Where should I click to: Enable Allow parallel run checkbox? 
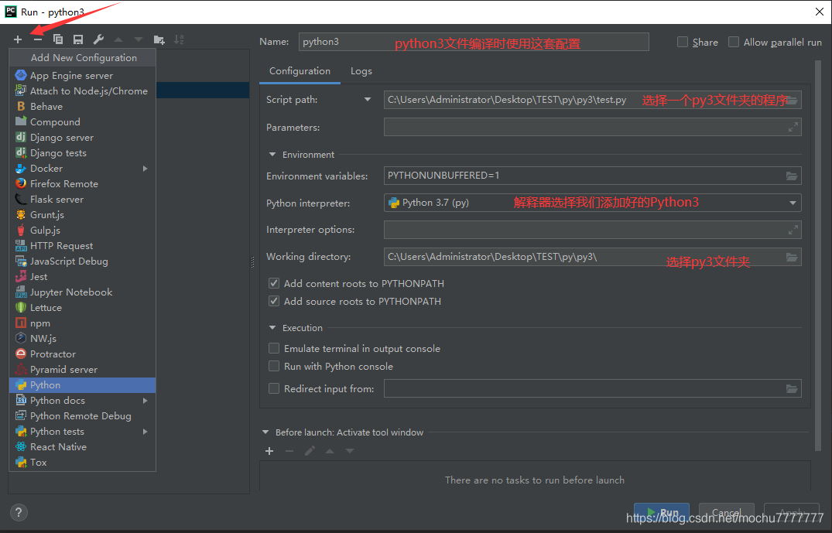734,42
